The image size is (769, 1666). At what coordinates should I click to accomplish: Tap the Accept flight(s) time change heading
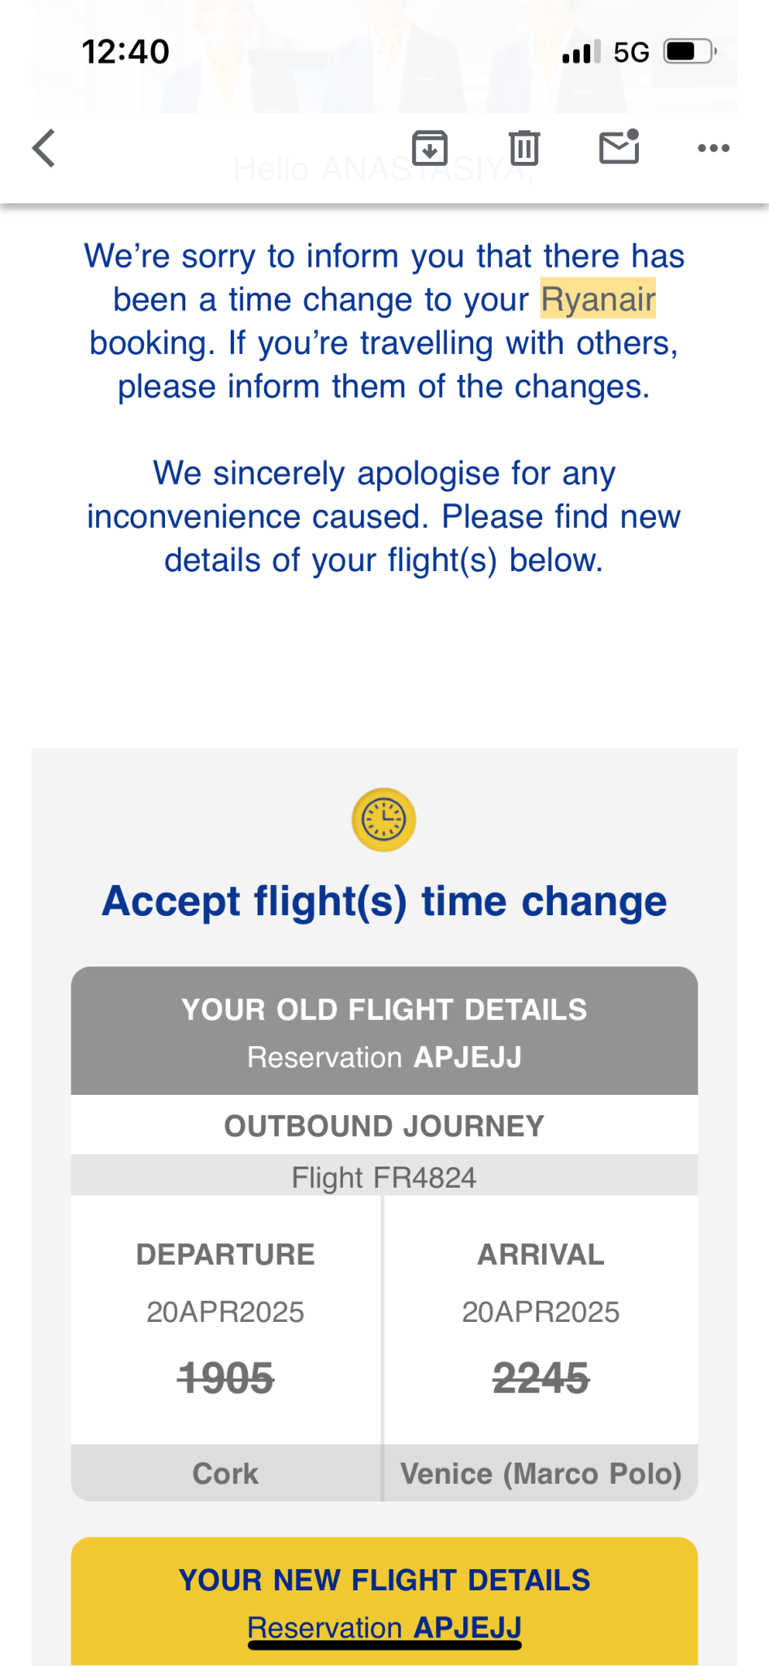coord(384,901)
